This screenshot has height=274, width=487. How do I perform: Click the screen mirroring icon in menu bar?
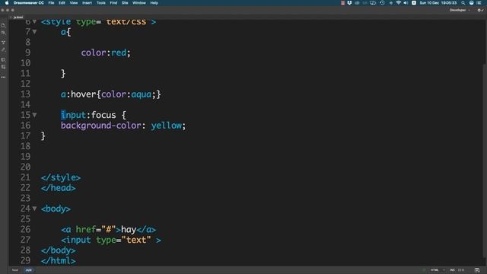pyautogui.click(x=373, y=3)
